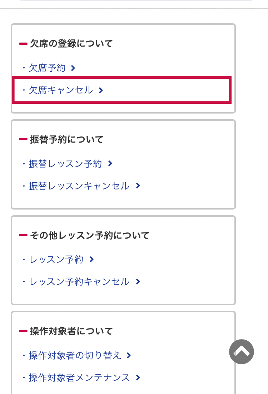
Task: Open レッスン予約キャンセル link
Action: click(79, 282)
